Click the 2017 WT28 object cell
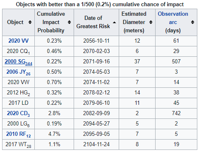Viewport: 199px width, 152px height. coord(19,145)
